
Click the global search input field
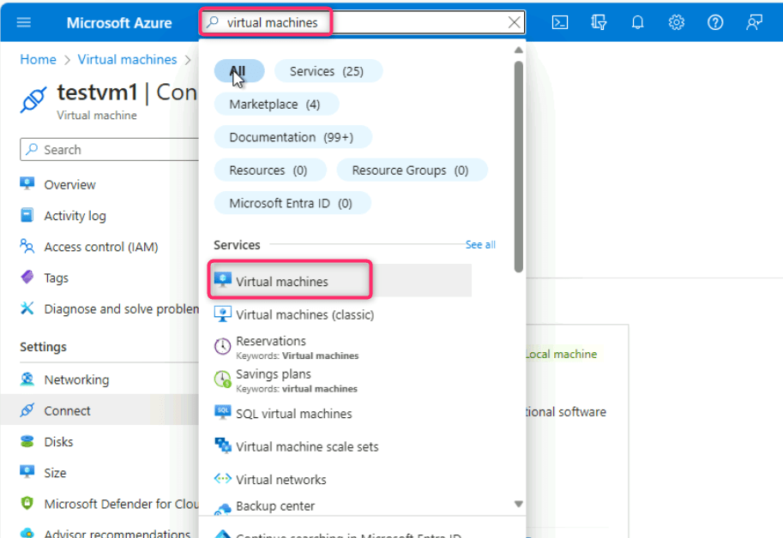point(360,22)
